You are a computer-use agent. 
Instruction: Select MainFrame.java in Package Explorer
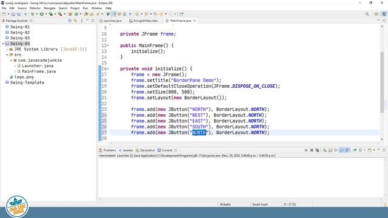click(36, 71)
